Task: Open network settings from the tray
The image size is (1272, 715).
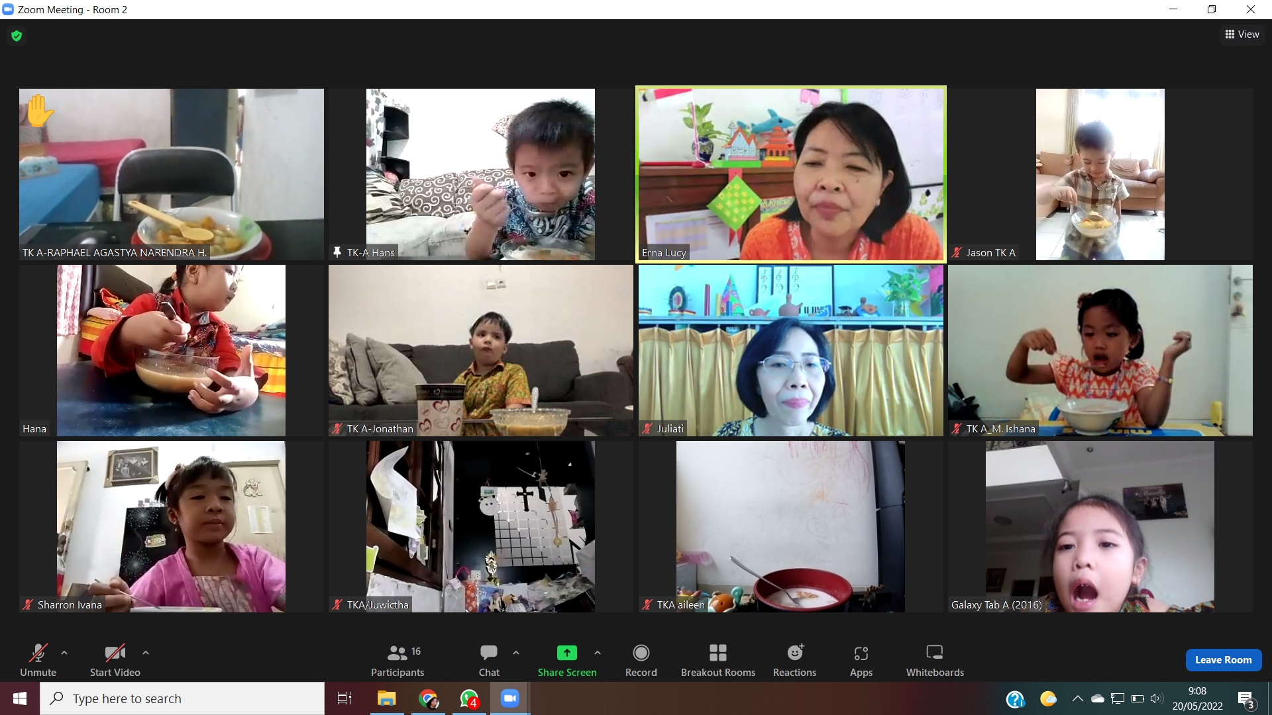Action: (x=1118, y=698)
